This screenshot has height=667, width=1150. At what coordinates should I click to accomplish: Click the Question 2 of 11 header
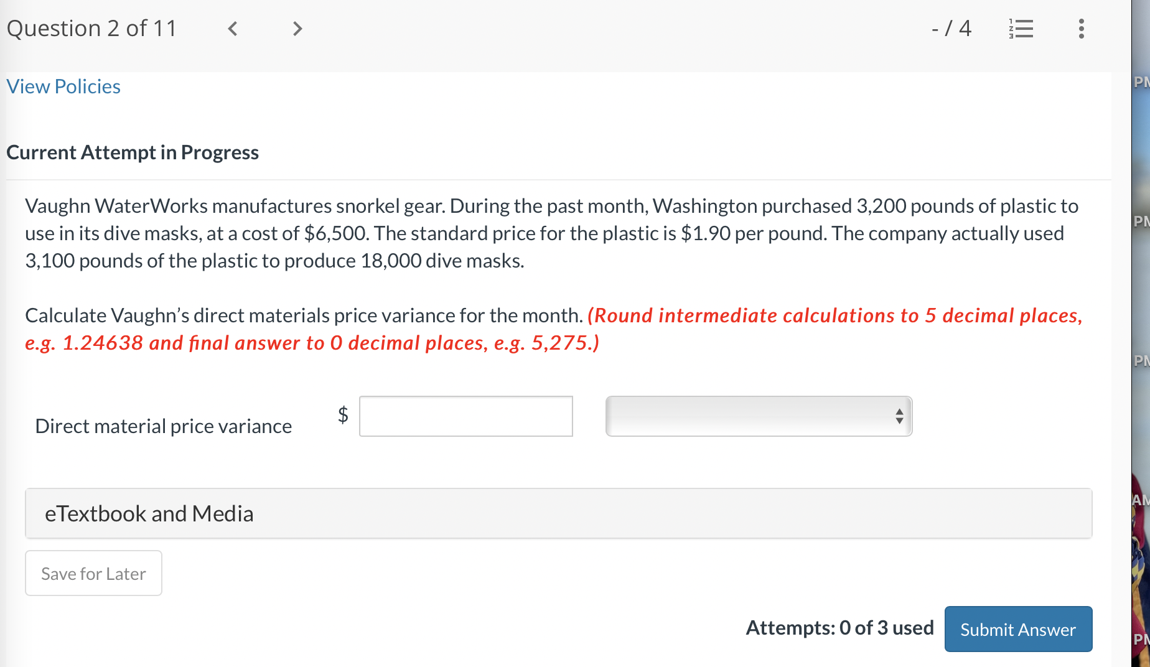pyautogui.click(x=91, y=28)
